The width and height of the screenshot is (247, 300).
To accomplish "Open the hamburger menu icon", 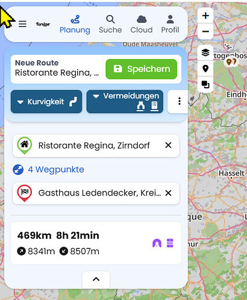I will [x=22, y=24].
